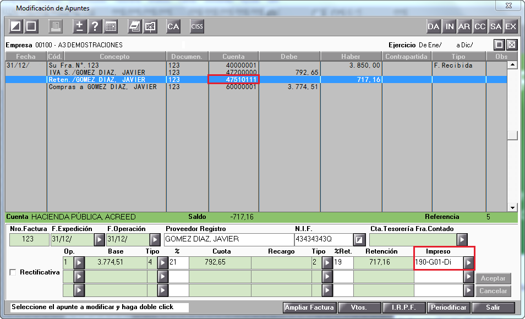Click the CC toolbar button
Screen dimensions: 525x319
pyautogui.click(x=480, y=26)
